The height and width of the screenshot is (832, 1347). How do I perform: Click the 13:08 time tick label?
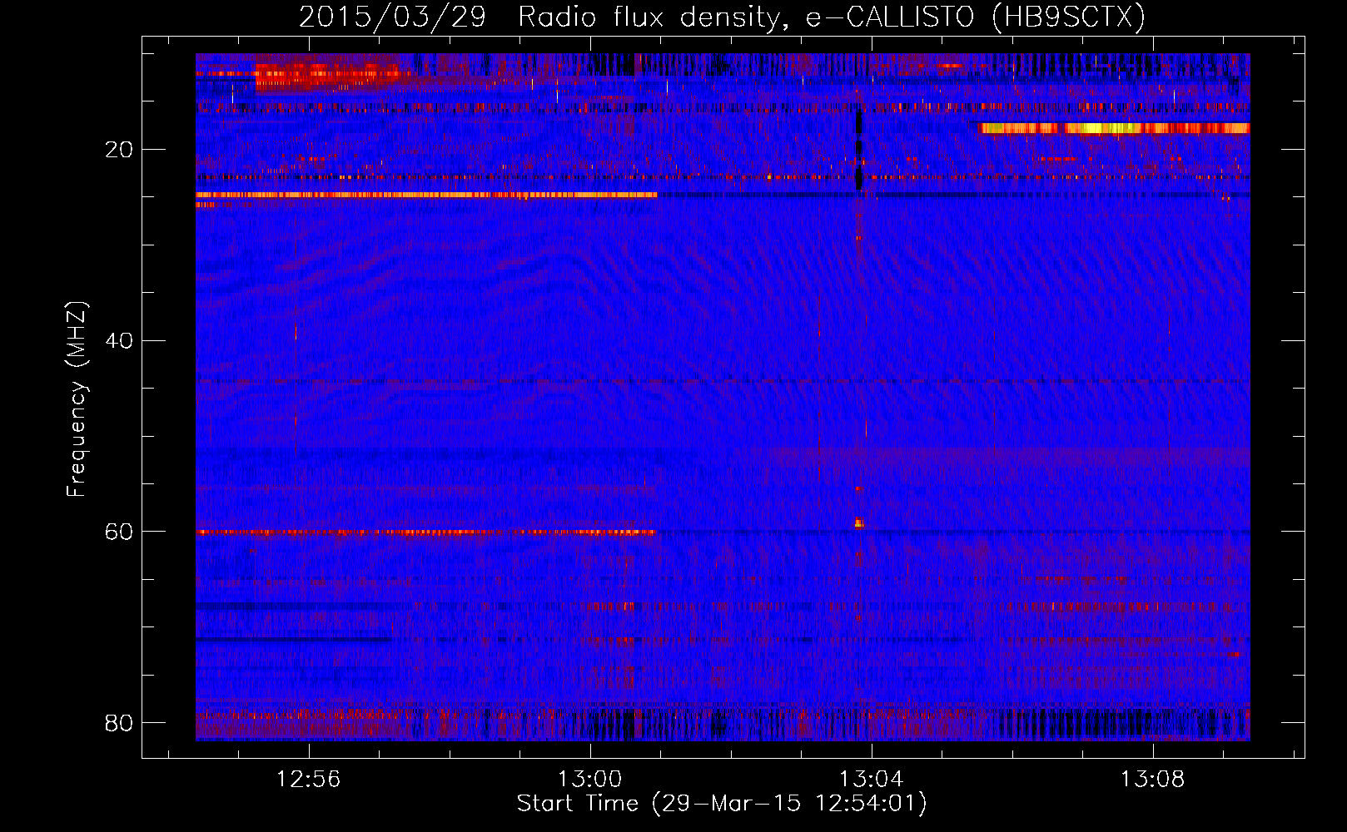1152,779
